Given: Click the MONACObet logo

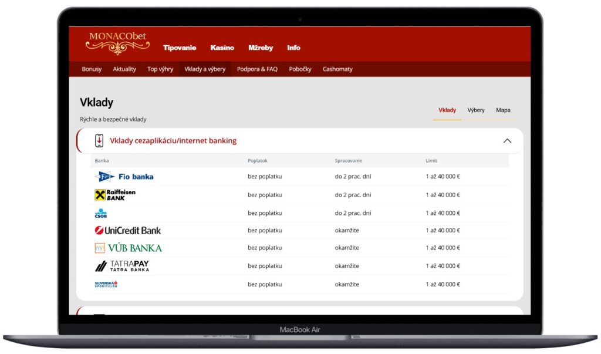Looking at the screenshot, I should pyautogui.click(x=117, y=43).
